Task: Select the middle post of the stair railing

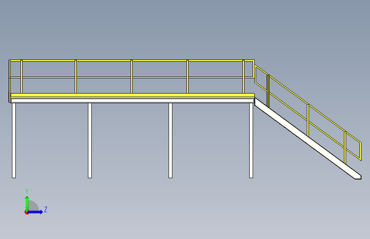Action: coord(308,120)
